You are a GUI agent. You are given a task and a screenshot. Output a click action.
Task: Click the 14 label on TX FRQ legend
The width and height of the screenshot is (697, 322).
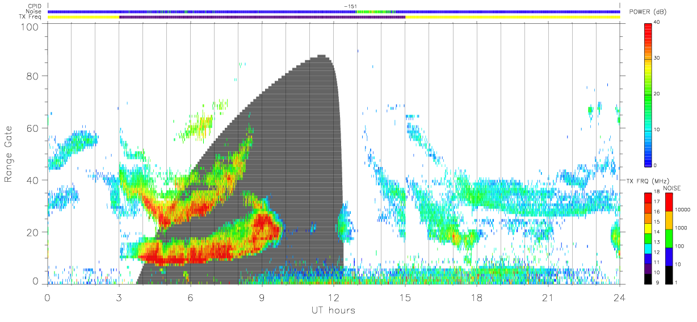click(x=656, y=232)
